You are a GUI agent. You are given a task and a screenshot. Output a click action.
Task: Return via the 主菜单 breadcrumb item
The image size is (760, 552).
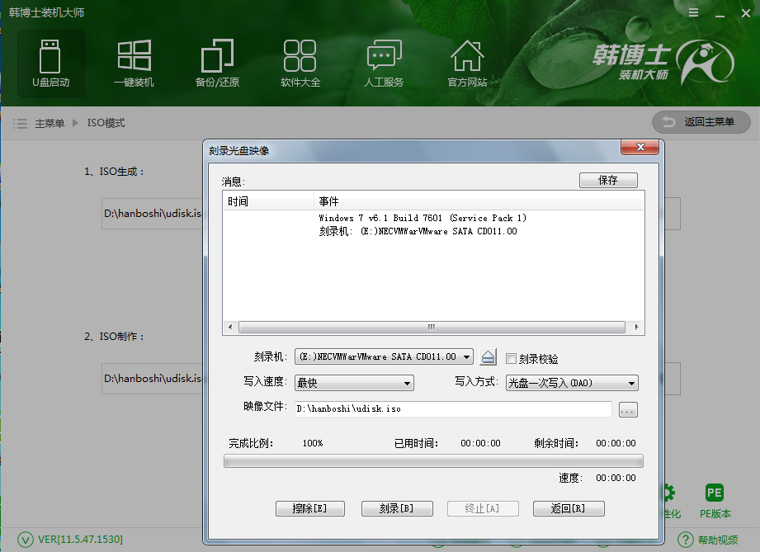point(51,122)
